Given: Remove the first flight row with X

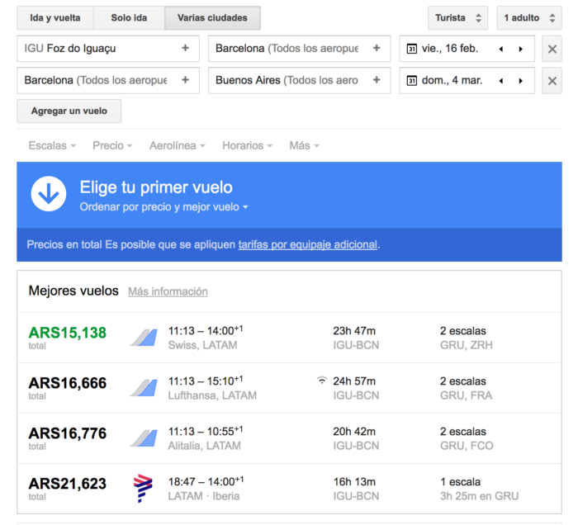Looking at the screenshot, I should click(553, 49).
